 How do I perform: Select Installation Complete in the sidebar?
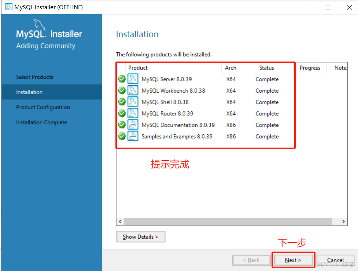pos(41,122)
